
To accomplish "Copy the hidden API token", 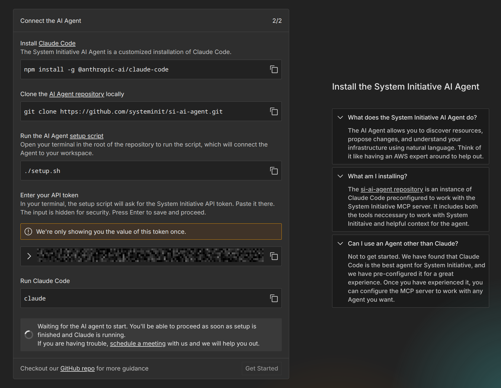I will tap(274, 256).
